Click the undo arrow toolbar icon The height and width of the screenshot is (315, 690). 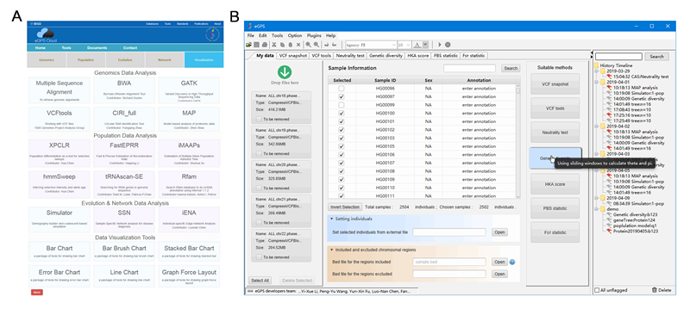click(x=326, y=45)
